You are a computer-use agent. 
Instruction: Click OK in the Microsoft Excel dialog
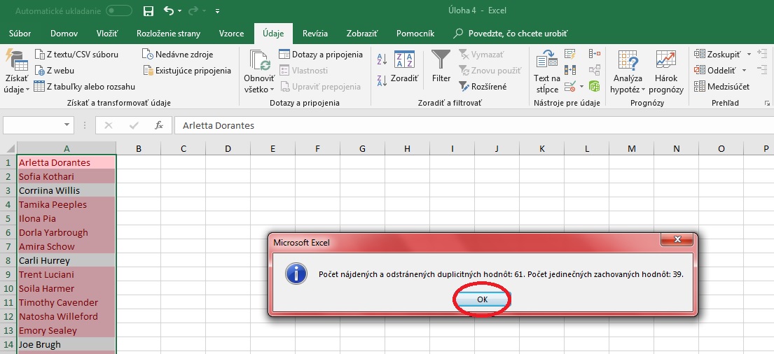coord(483,299)
